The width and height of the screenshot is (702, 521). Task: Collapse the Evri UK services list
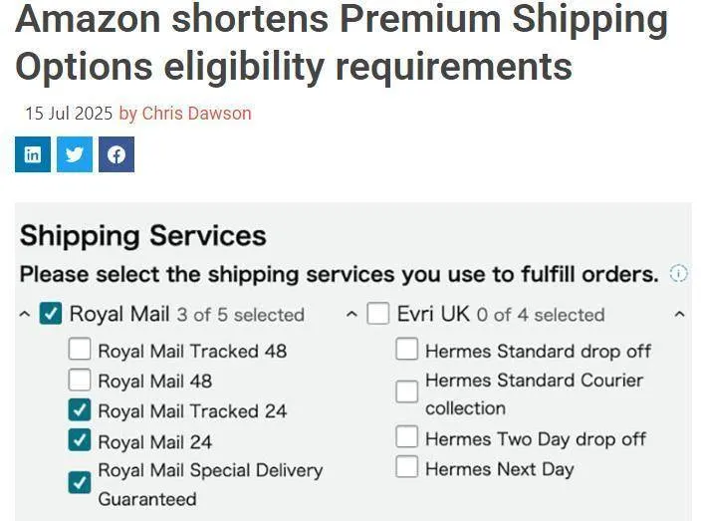pyautogui.click(x=351, y=315)
